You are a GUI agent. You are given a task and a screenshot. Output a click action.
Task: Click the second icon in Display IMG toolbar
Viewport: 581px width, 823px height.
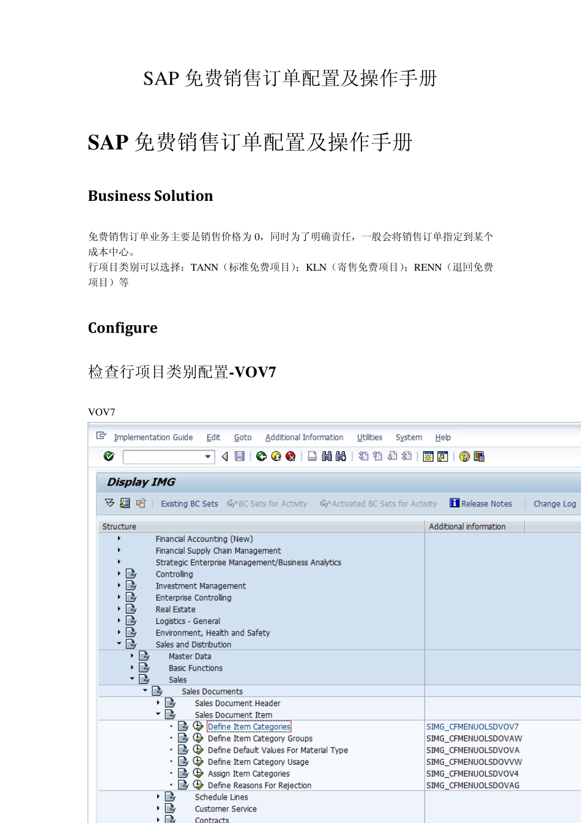[125, 503]
